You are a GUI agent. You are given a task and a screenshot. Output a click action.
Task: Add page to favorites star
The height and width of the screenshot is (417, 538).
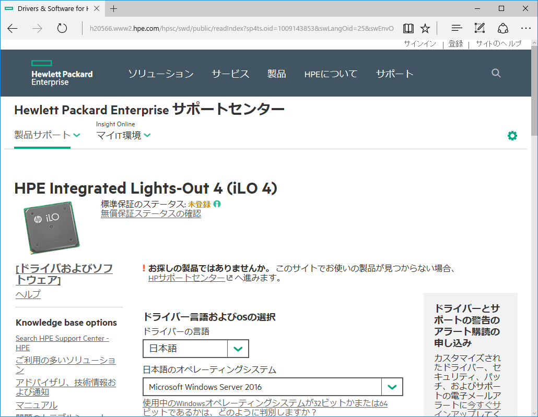coord(425,29)
